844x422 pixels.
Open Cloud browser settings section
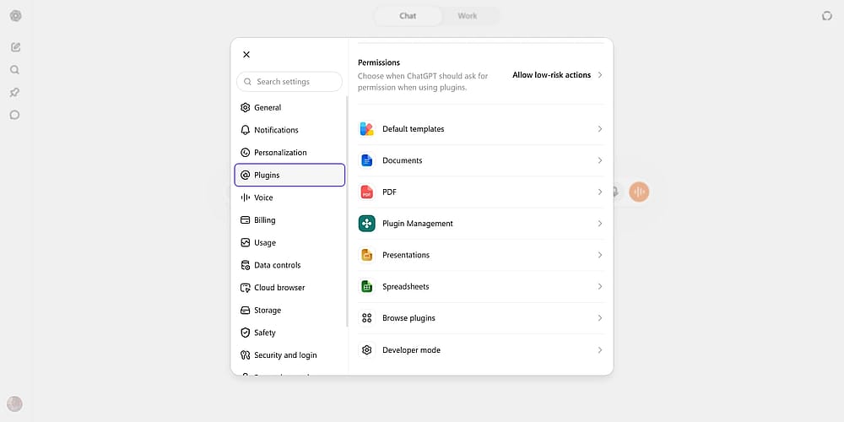point(289,288)
